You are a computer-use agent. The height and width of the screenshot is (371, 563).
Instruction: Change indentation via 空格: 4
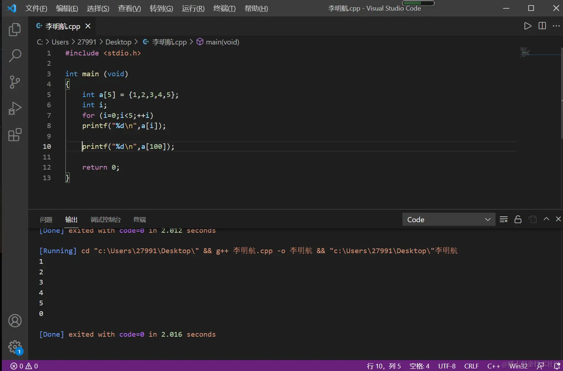(x=419, y=366)
